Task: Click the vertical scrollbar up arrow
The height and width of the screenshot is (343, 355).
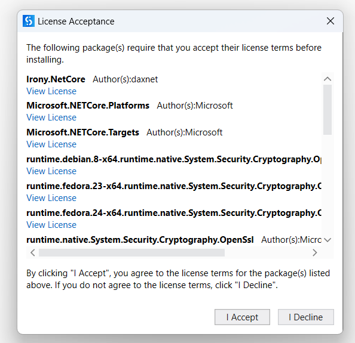Action: tap(328, 79)
